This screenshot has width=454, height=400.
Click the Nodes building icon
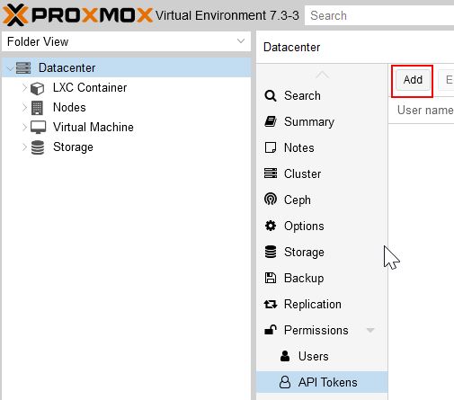pyautogui.click(x=37, y=108)
